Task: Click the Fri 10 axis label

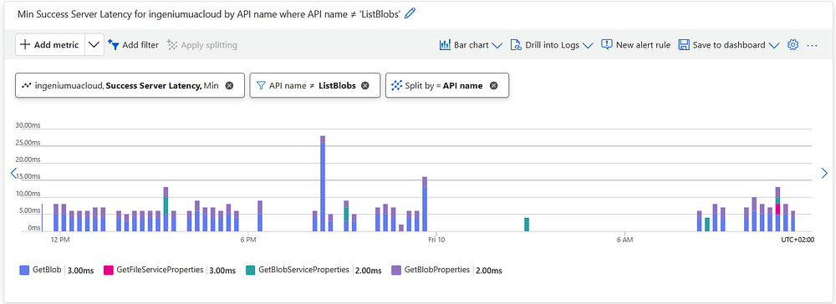Action: 436,241
